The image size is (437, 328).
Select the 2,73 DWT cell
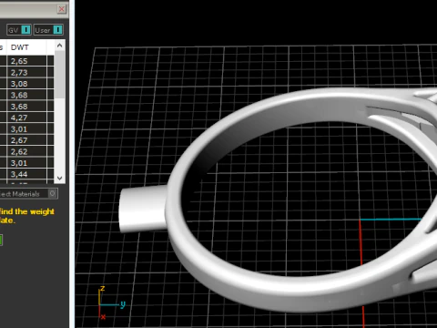coord(26,73)
